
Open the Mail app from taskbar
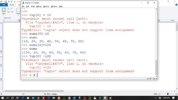click(x=33, y=98)
